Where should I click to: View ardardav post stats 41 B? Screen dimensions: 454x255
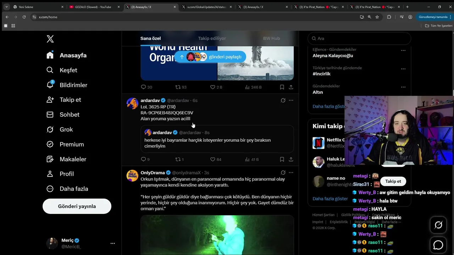tap(252, 159)
